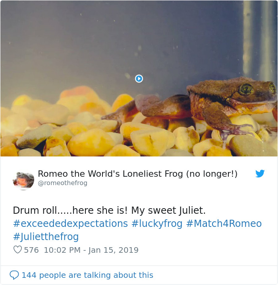Open the #Match4Romeo hashtag
The image size is (278, 285).
(x=224, y=224)
